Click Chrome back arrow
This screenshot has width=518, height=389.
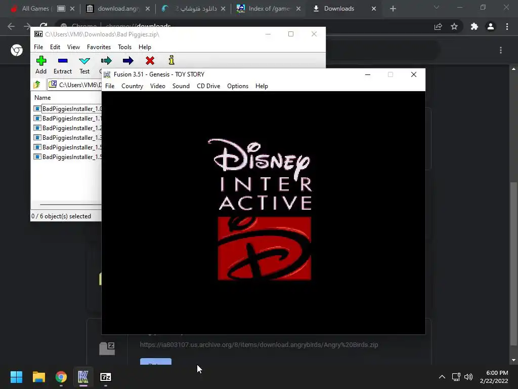tap(11, 26)
